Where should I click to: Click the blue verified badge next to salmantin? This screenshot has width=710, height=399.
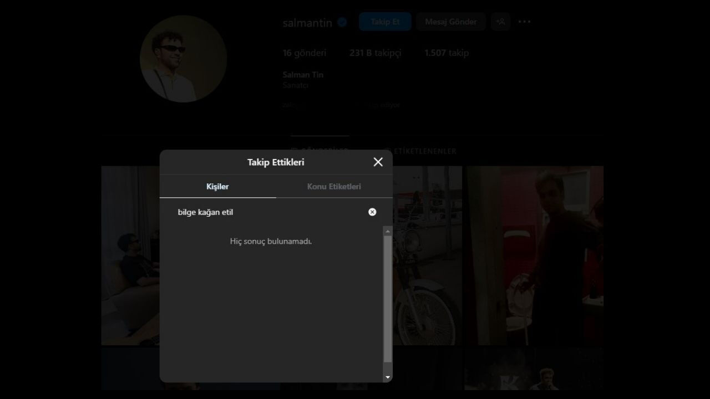coord(342,23)
